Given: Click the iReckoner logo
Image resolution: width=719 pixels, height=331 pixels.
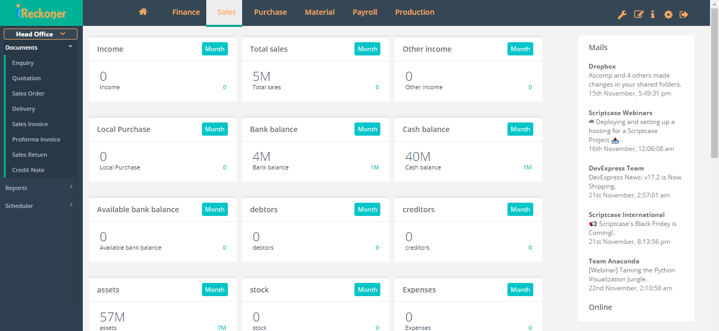Looking at the screenshot, I should 41,12.
